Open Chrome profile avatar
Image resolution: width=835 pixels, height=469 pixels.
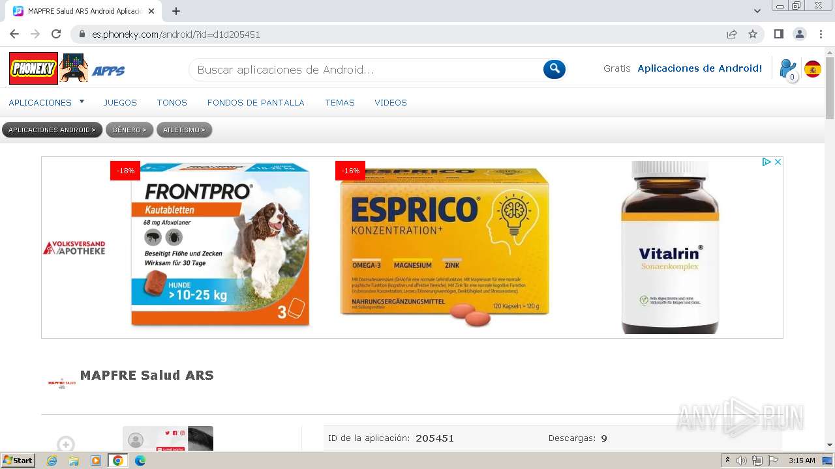tap(799, 34)
